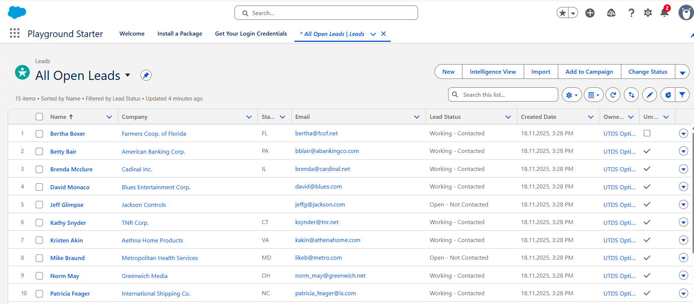The width and height of the screenshot is (694, 304).
Task: Open List View Controls gear menu
Action: tap(572, 95)
